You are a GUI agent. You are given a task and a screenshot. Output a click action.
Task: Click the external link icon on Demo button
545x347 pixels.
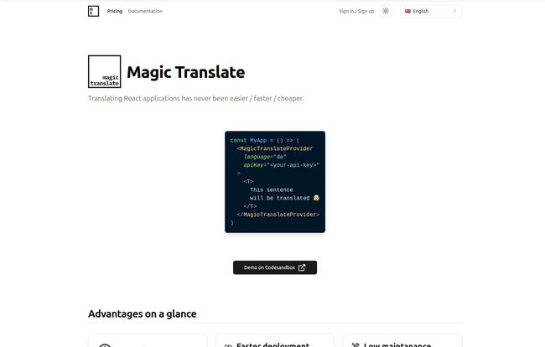[x=302, y=267]
